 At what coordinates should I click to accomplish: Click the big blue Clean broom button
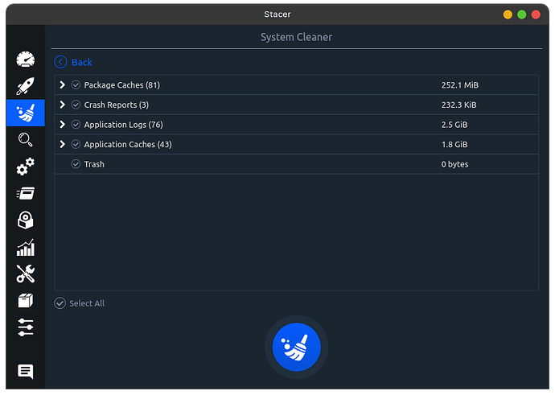297,347
